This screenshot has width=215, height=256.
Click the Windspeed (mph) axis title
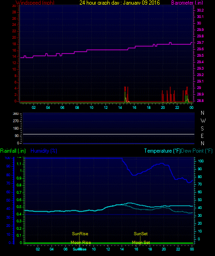(x=35, y=3)
